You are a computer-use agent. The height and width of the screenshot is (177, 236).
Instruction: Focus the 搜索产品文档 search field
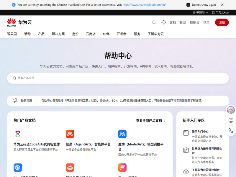tap(118, 78)
